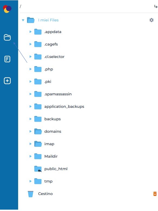Click the public_html shortcut folder icon
Viewport: 158px width, 211px height.
tap(38, 169)
